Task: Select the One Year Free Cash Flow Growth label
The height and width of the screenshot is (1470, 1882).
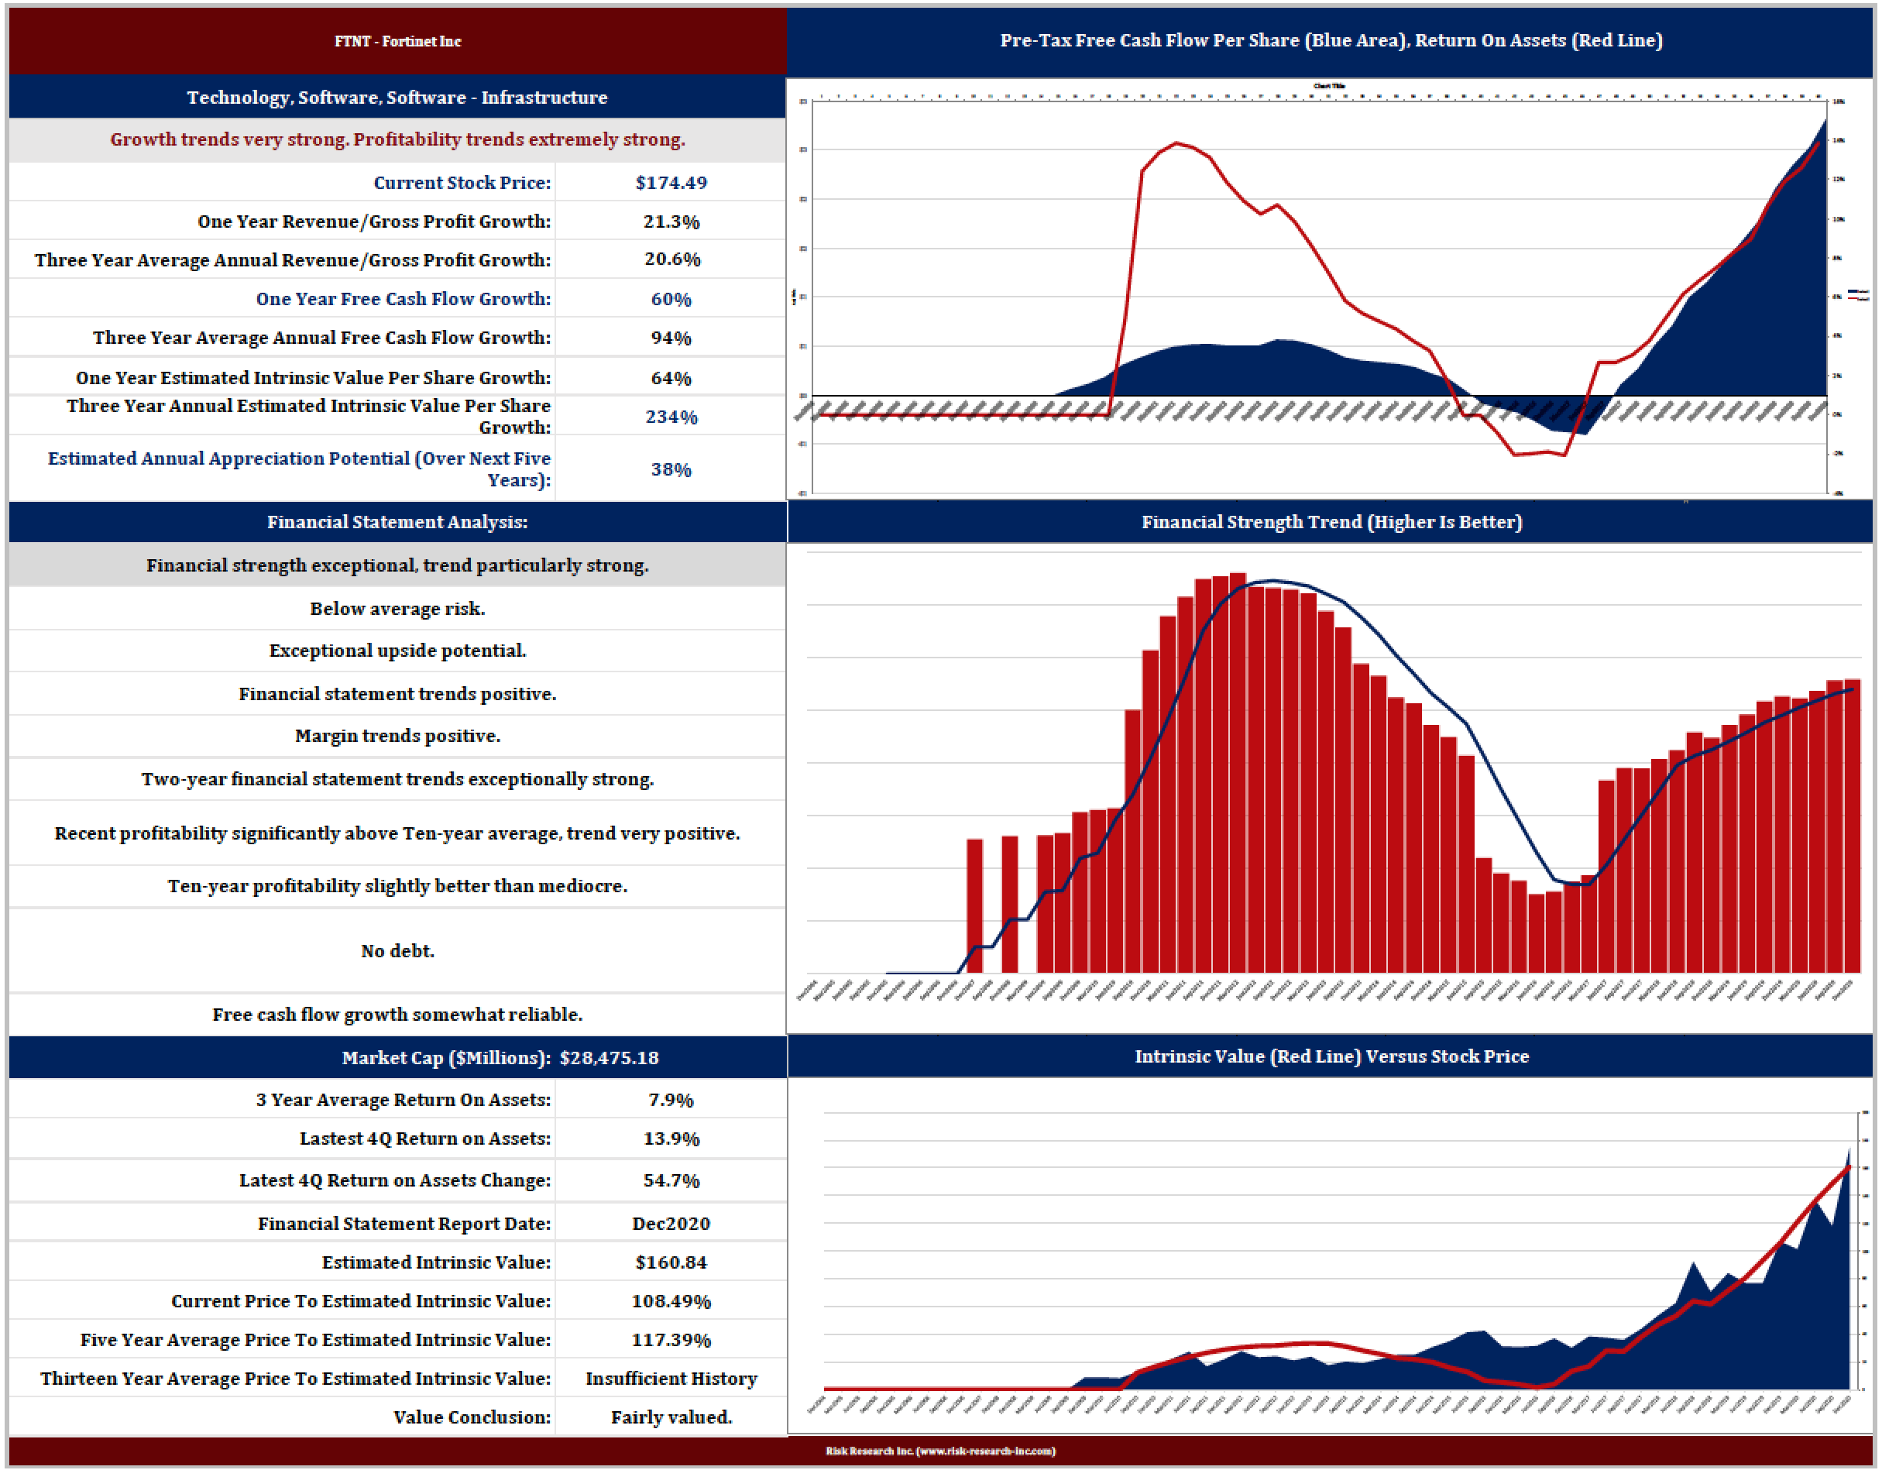Action: click(x=404, y=299)
